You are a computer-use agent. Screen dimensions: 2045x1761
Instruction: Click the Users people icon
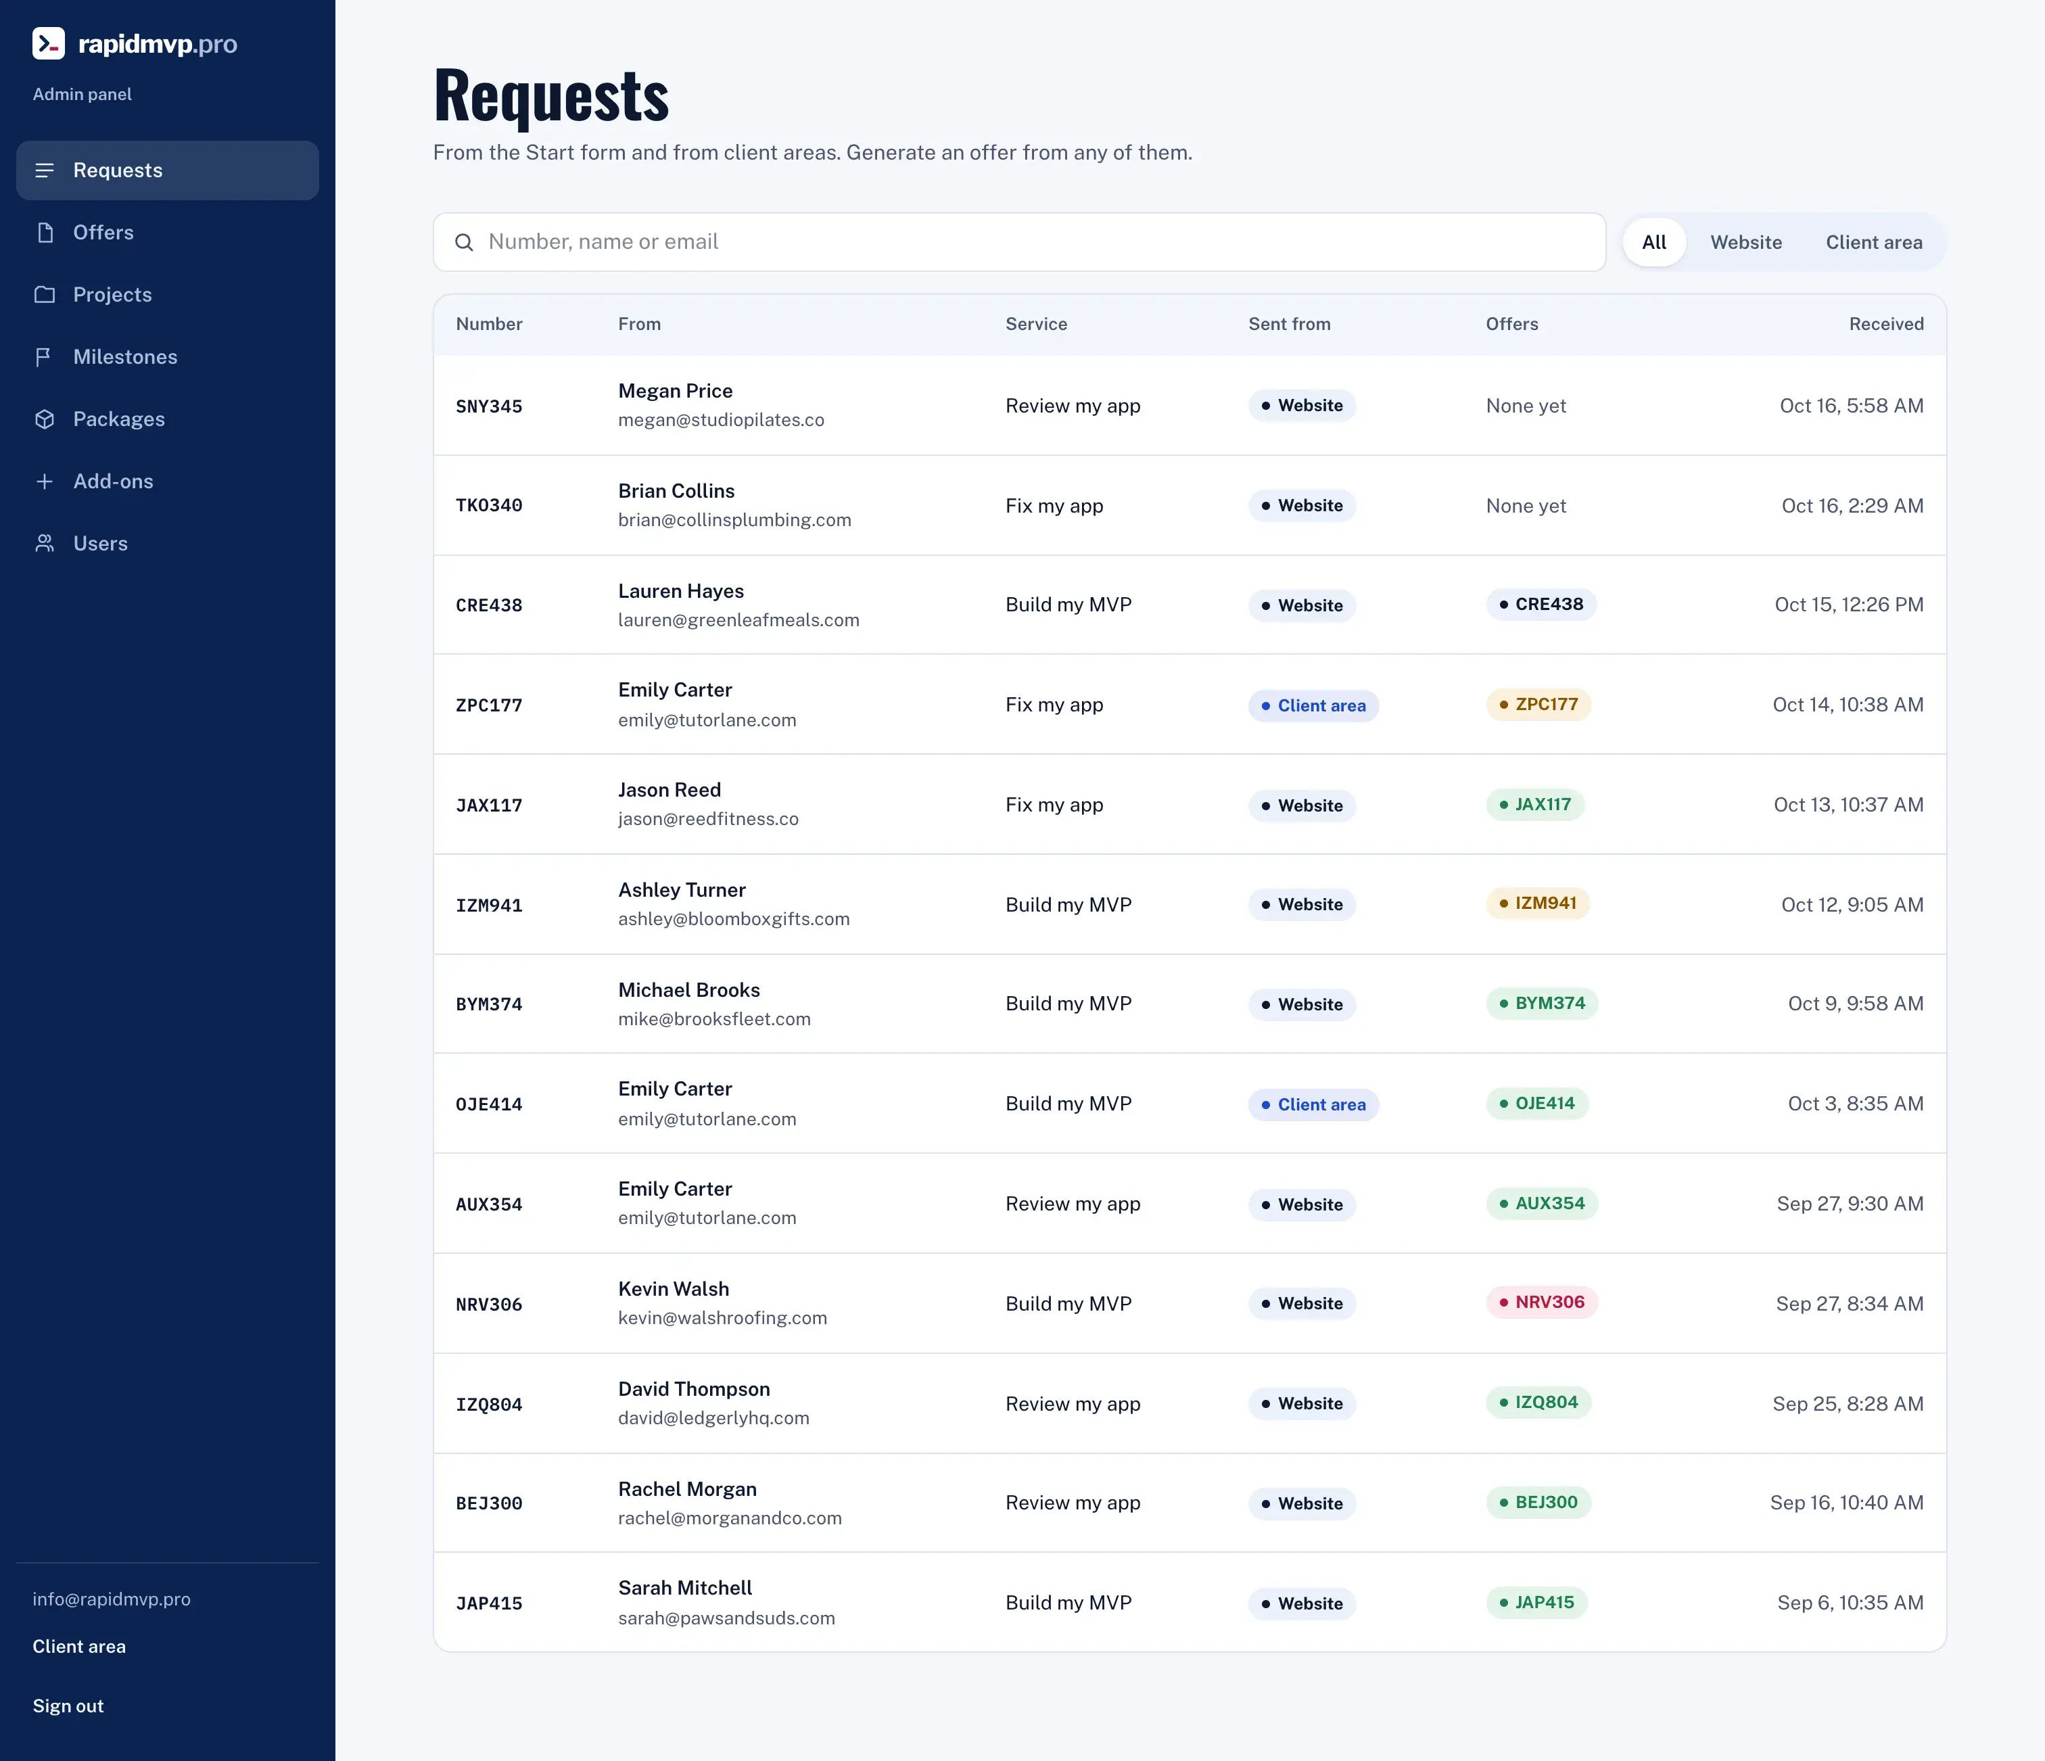coord(45,544)
